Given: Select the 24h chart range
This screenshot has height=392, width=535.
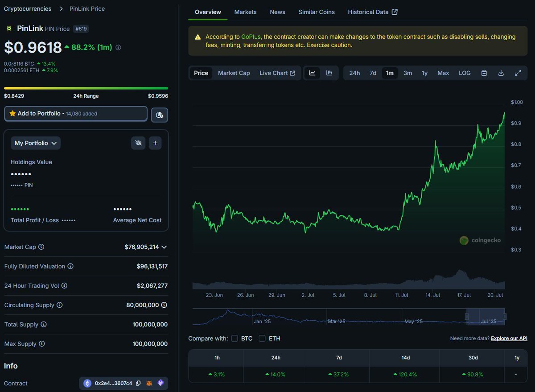Looking at the screenshot, I should [354, 73].
